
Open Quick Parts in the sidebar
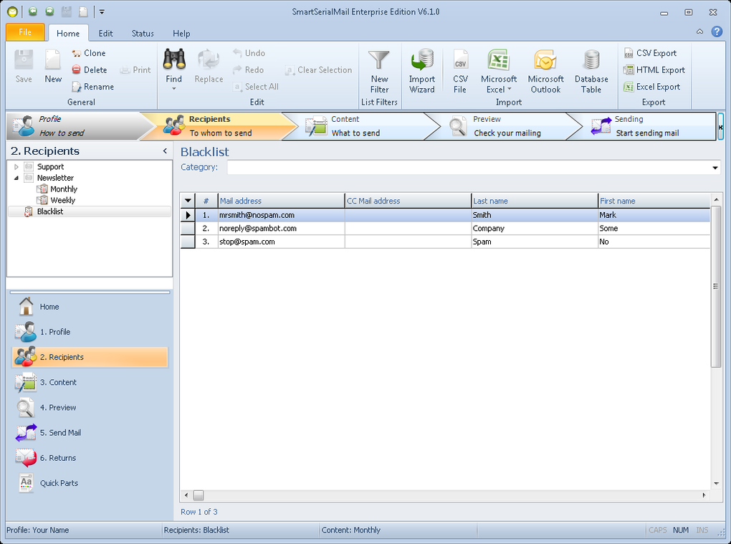click(48, 483)
